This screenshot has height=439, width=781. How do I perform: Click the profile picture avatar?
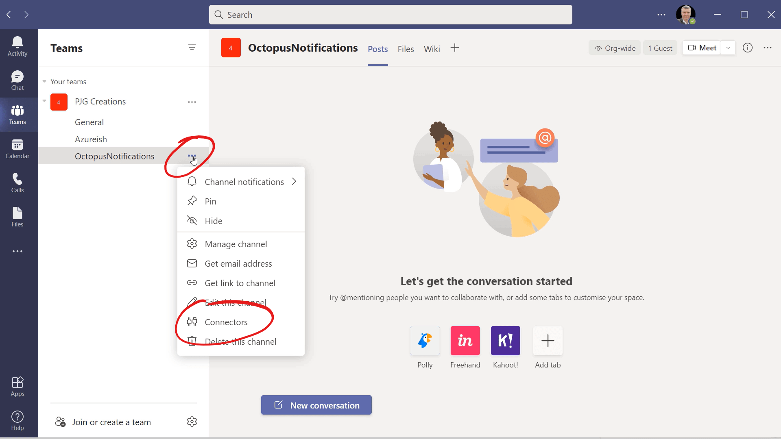(685, 15)
